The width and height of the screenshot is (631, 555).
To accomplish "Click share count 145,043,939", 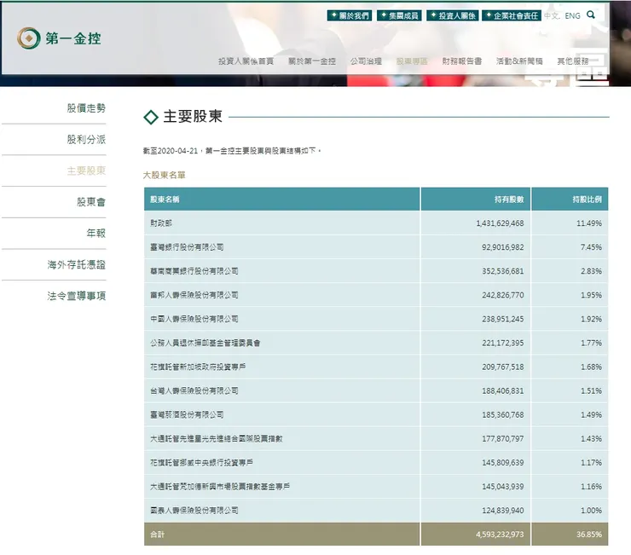I will (503, 487).
